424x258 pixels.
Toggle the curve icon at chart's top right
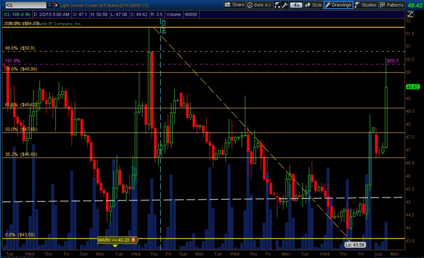tap(410, 14)
